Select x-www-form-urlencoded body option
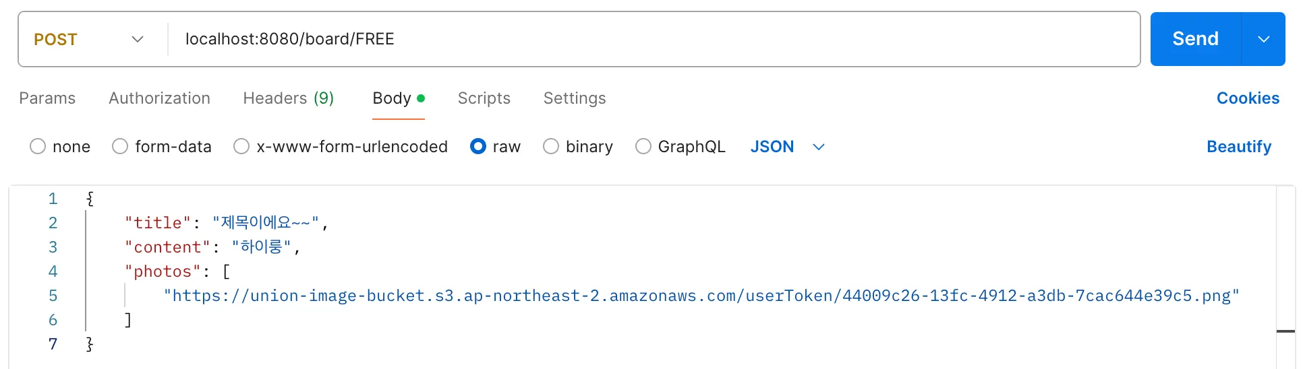The width and height of the screenshot is (1303, 369). coord(241,147)
